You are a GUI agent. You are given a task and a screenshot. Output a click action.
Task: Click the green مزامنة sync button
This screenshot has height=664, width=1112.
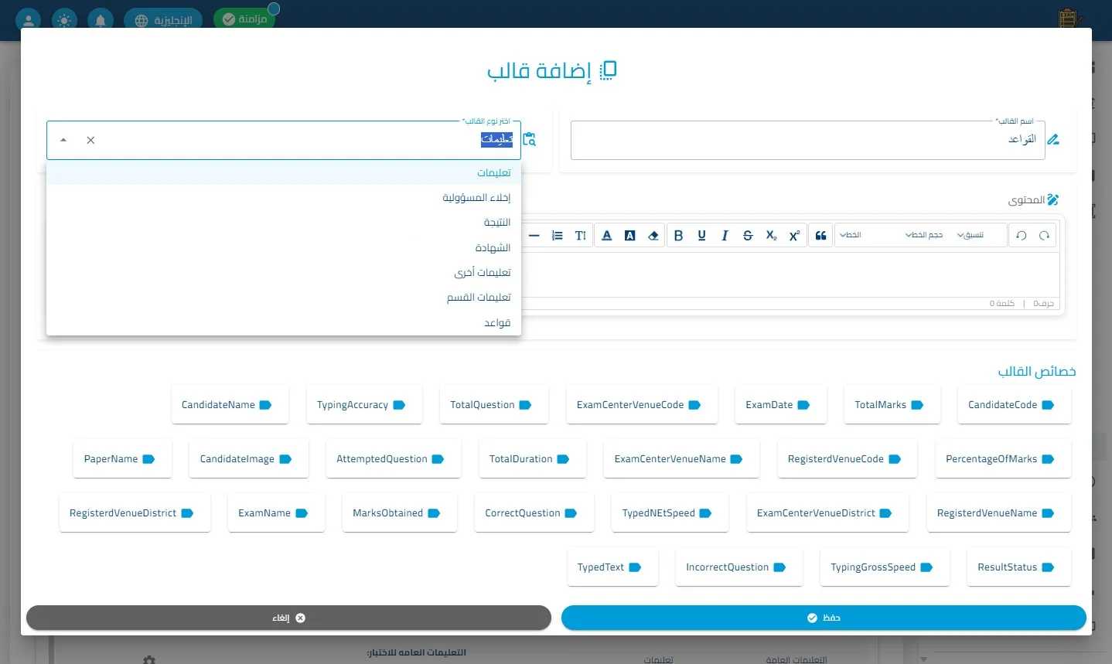click(x=244, y=19)
